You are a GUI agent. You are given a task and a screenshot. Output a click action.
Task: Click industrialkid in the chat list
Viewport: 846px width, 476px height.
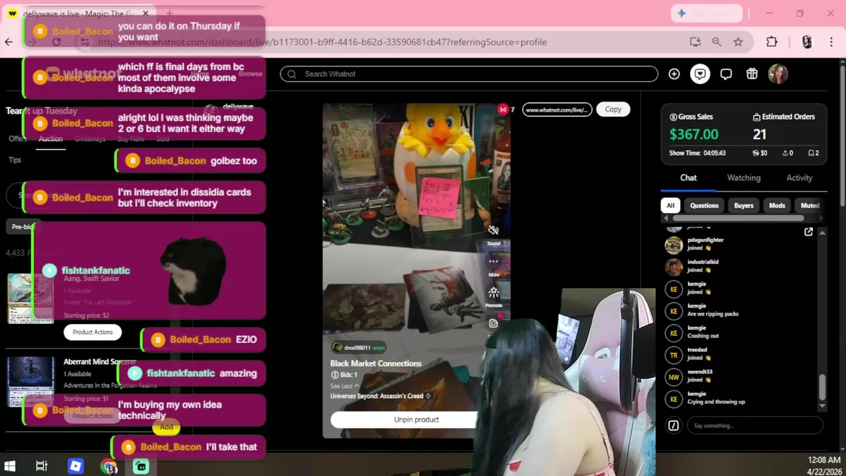(703, 262)
